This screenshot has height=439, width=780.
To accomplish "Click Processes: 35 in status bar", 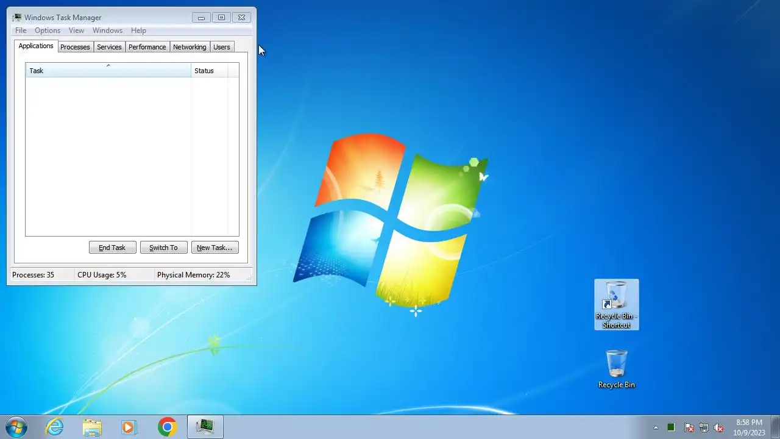I will click(x=33, y=275).
